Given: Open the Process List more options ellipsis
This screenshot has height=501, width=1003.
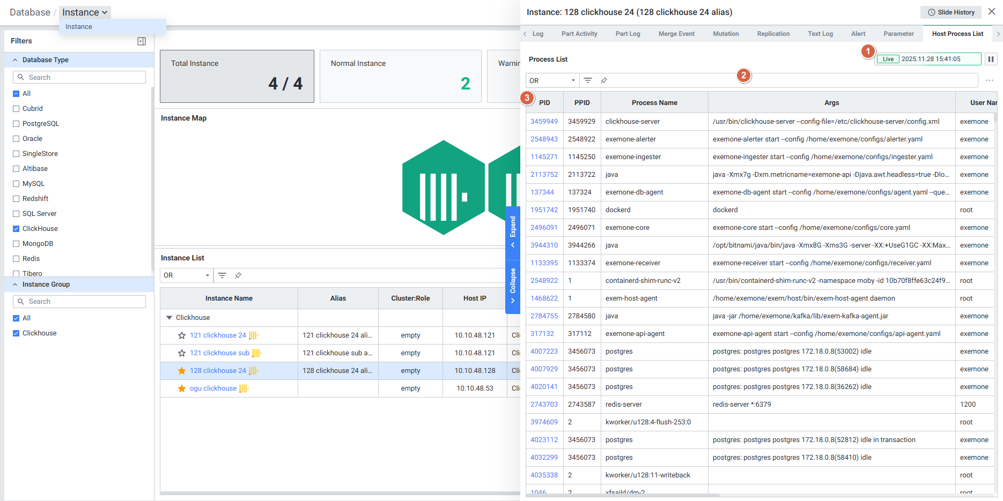Looking at the screenshot, I should pyautogui.click(x=990, y=80).
